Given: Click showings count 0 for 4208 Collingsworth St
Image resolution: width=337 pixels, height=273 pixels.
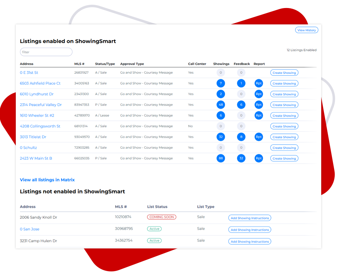Looking at the screenshot, I should click(221, 126).
